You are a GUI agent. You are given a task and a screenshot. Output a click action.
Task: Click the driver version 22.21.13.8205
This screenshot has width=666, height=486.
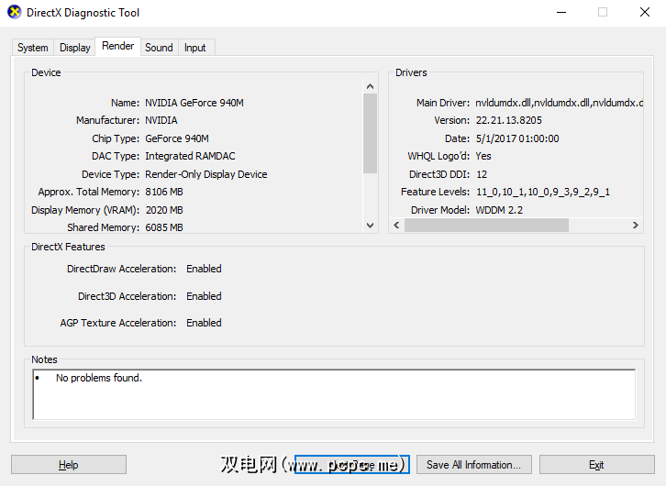[x=509, y=120]
